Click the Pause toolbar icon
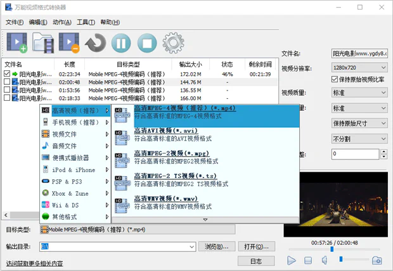Image resolution: width=393 pixels, height=271 pixels. (121, 43)
